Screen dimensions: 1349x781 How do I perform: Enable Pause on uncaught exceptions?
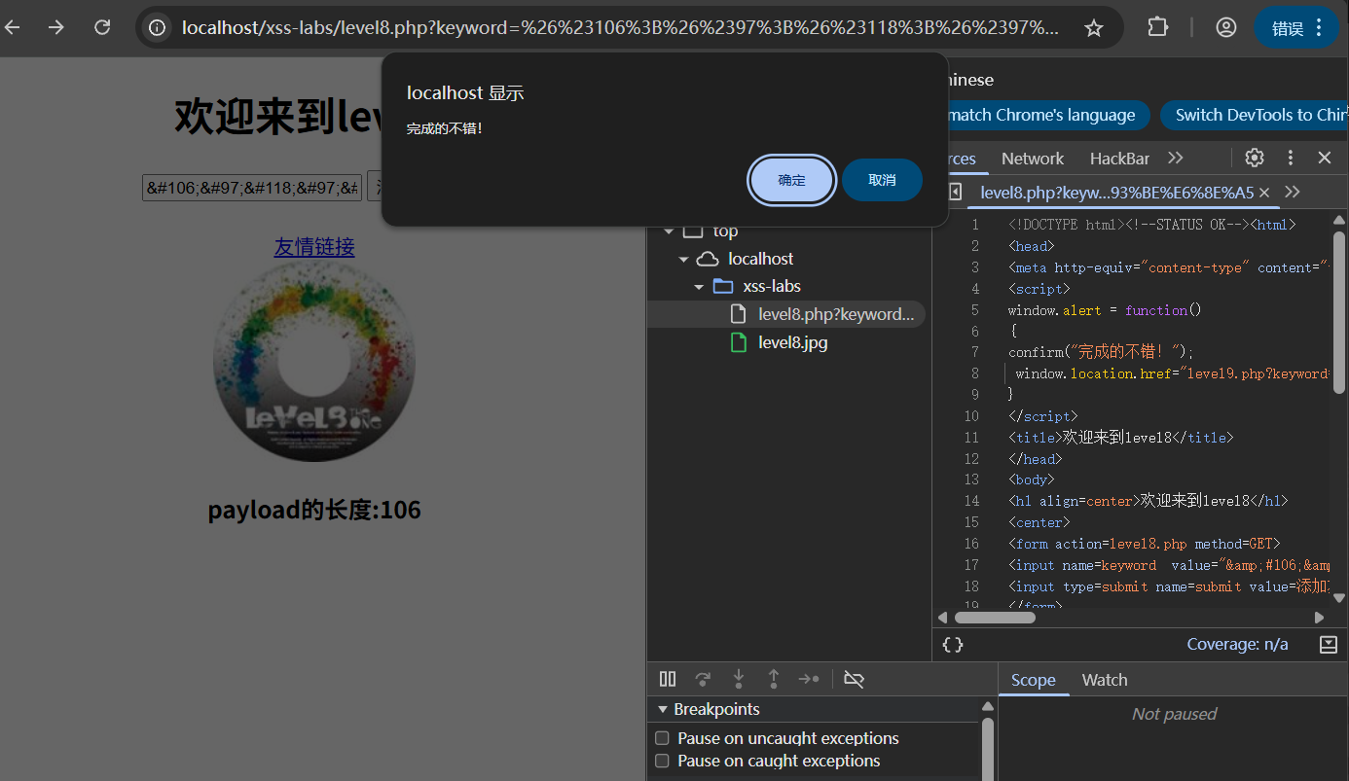663,738
